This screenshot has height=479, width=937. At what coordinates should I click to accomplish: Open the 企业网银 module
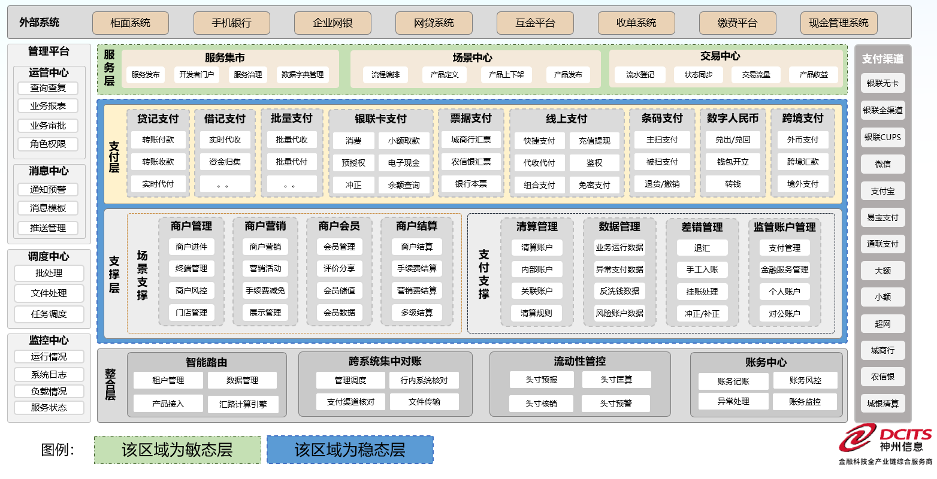coord(333,23)
